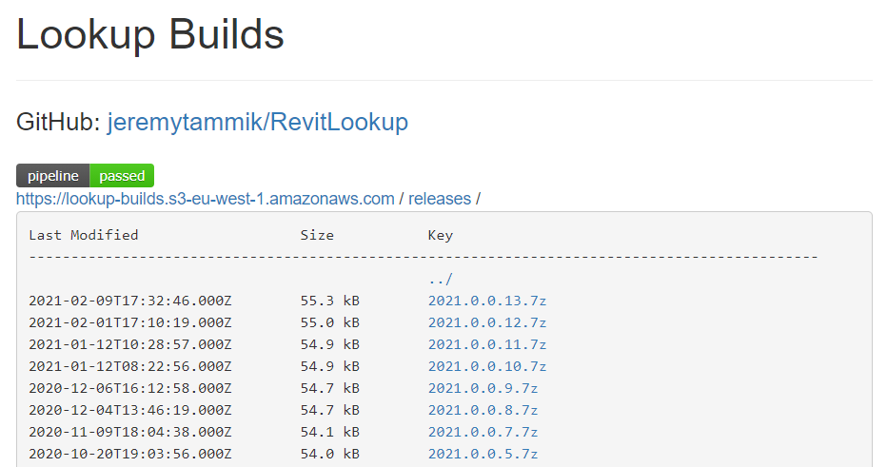The height and width of the screenshot is (467, 887).
Task: Click the 2021-02-09T17:32:46.000Z timestamp
Action: tap(130, 301)
